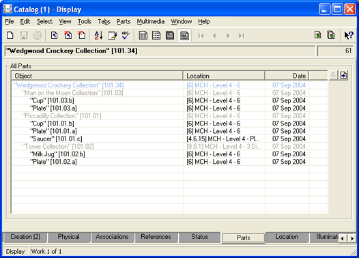Viewport: 359px width, 258px height.
Task: Go to last record arrow
Action: coord(242,35)
